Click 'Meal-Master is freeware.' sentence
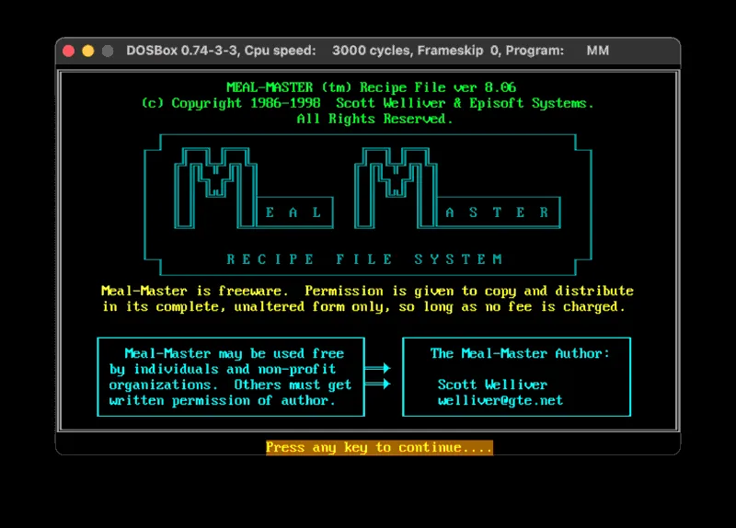736x528 pixels. point(194,291)
